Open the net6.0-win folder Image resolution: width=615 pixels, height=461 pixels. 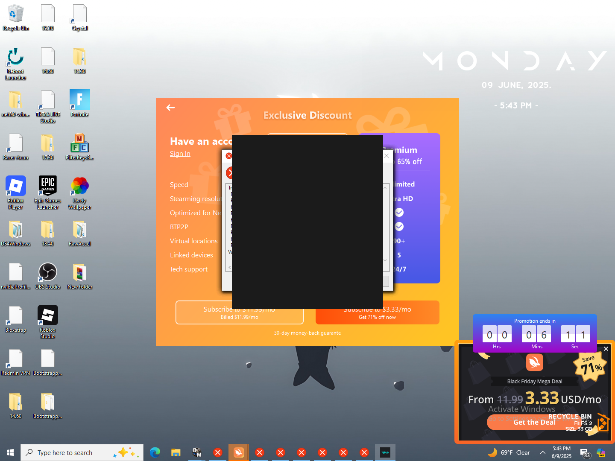click(x=16, y=104)
